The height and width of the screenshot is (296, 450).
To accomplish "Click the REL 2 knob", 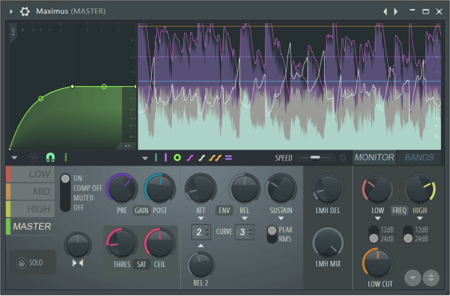I will (x=201, y=265).
